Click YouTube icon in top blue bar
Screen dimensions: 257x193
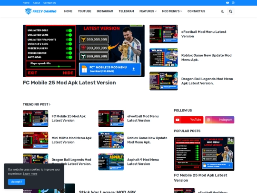pyautogui.click(x=227, y=3)
